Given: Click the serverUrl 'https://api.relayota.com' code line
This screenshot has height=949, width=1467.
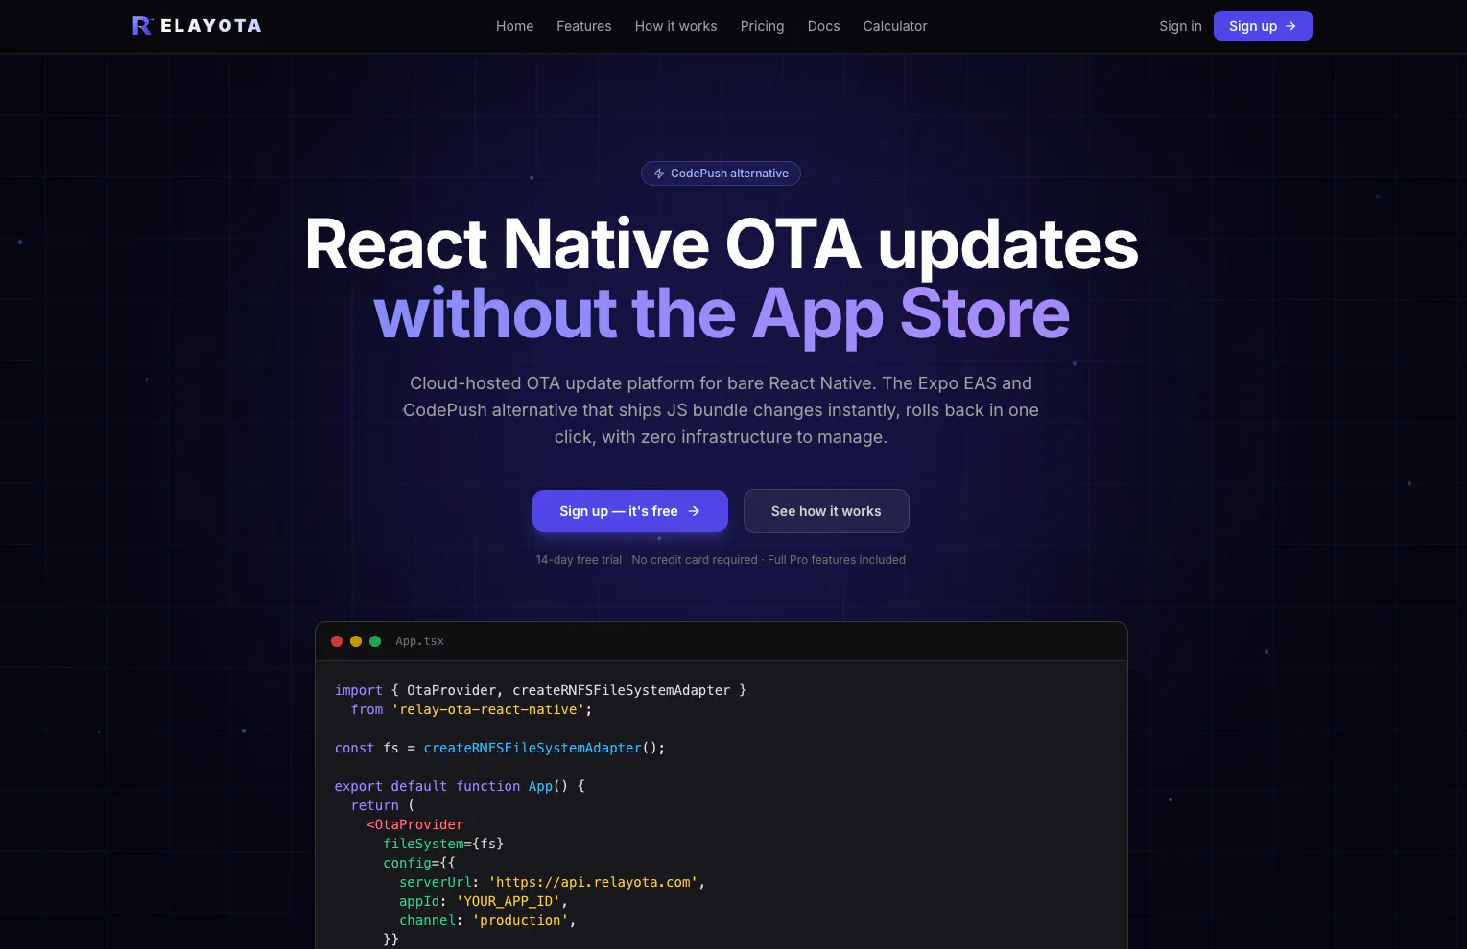Looking at the screenshot, I should click(553, 882).
